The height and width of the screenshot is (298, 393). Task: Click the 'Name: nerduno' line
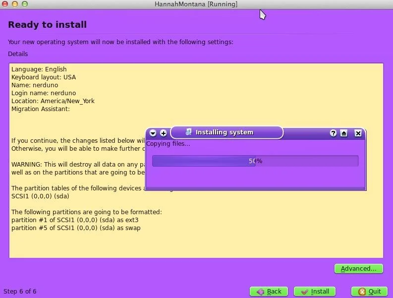click(x=35, y=85)
